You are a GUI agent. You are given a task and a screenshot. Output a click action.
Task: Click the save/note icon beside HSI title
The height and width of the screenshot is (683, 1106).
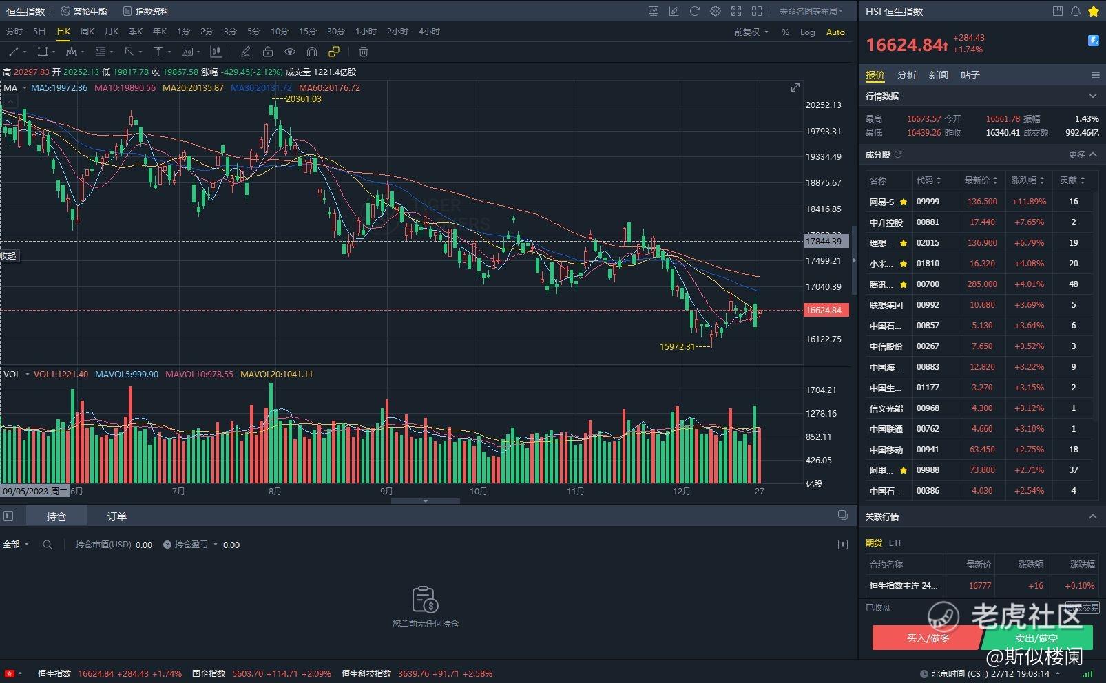(x=1058, y=11)
